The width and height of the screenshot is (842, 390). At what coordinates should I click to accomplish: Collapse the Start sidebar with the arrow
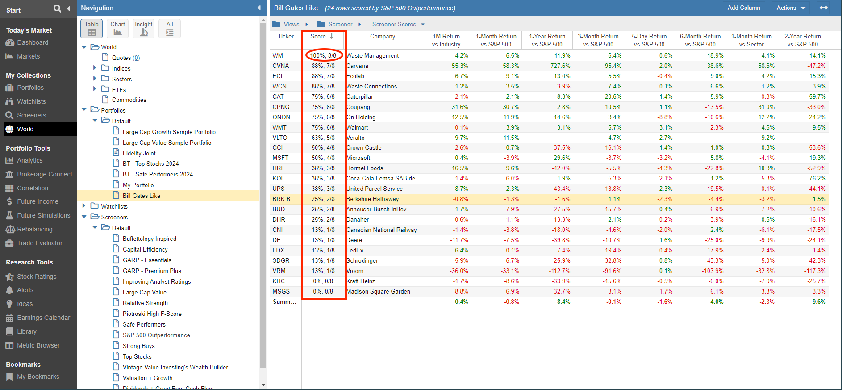(68, 8)
